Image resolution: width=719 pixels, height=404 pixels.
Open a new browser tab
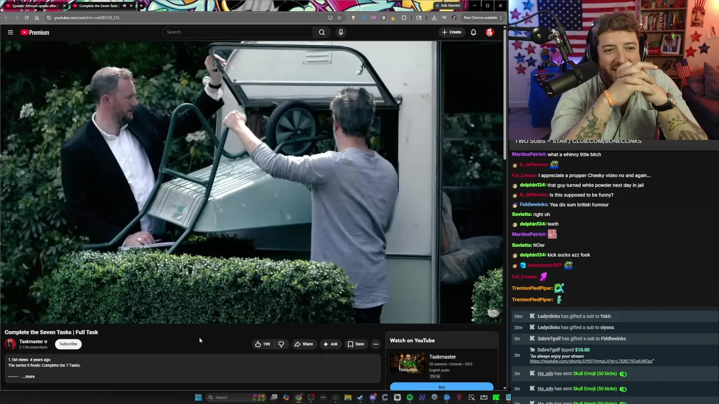coord(140,6)
